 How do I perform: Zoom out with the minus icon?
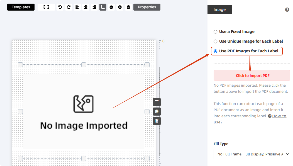(x=111, y=7)
